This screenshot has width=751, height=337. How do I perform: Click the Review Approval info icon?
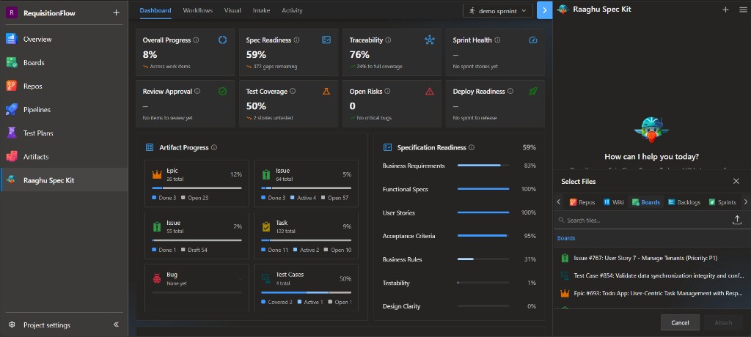point(197,91)
